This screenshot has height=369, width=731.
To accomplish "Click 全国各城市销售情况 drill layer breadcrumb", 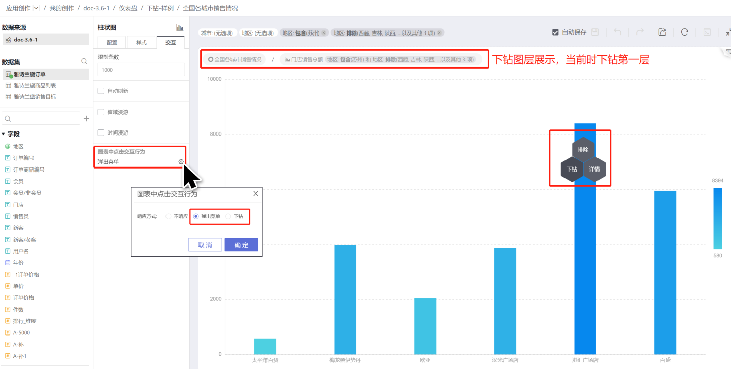I will pyautogui.click(x=235, y=59).
